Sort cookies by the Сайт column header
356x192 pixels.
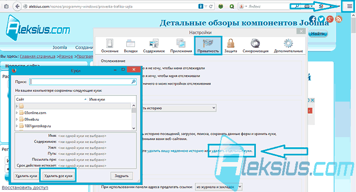pos(51,99)
